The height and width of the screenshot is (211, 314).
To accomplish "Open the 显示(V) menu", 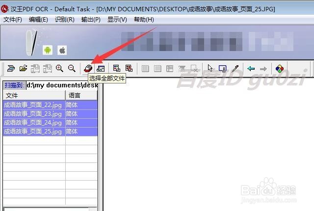I will 117,20.
